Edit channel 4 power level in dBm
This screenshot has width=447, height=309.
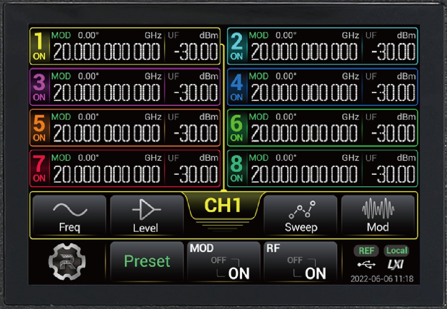[393, 92]
